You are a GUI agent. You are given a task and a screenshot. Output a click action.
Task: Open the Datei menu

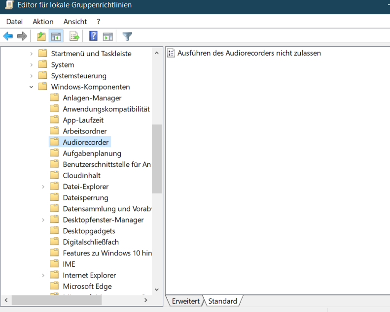coord(14,22)
